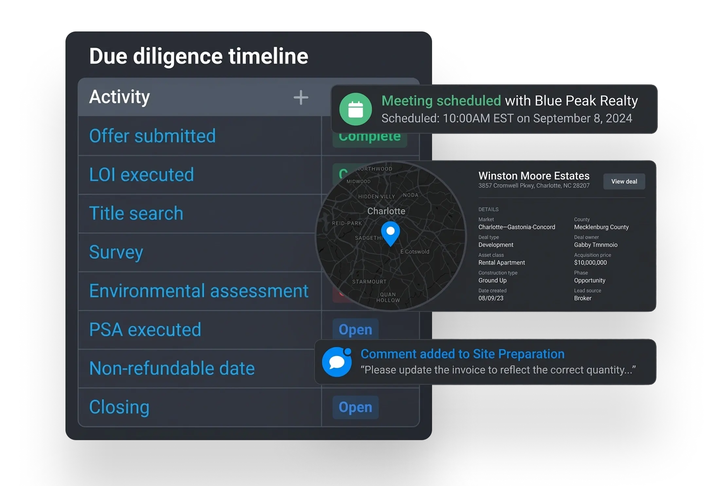Open the Survey activity row

[x=116, y=252]
